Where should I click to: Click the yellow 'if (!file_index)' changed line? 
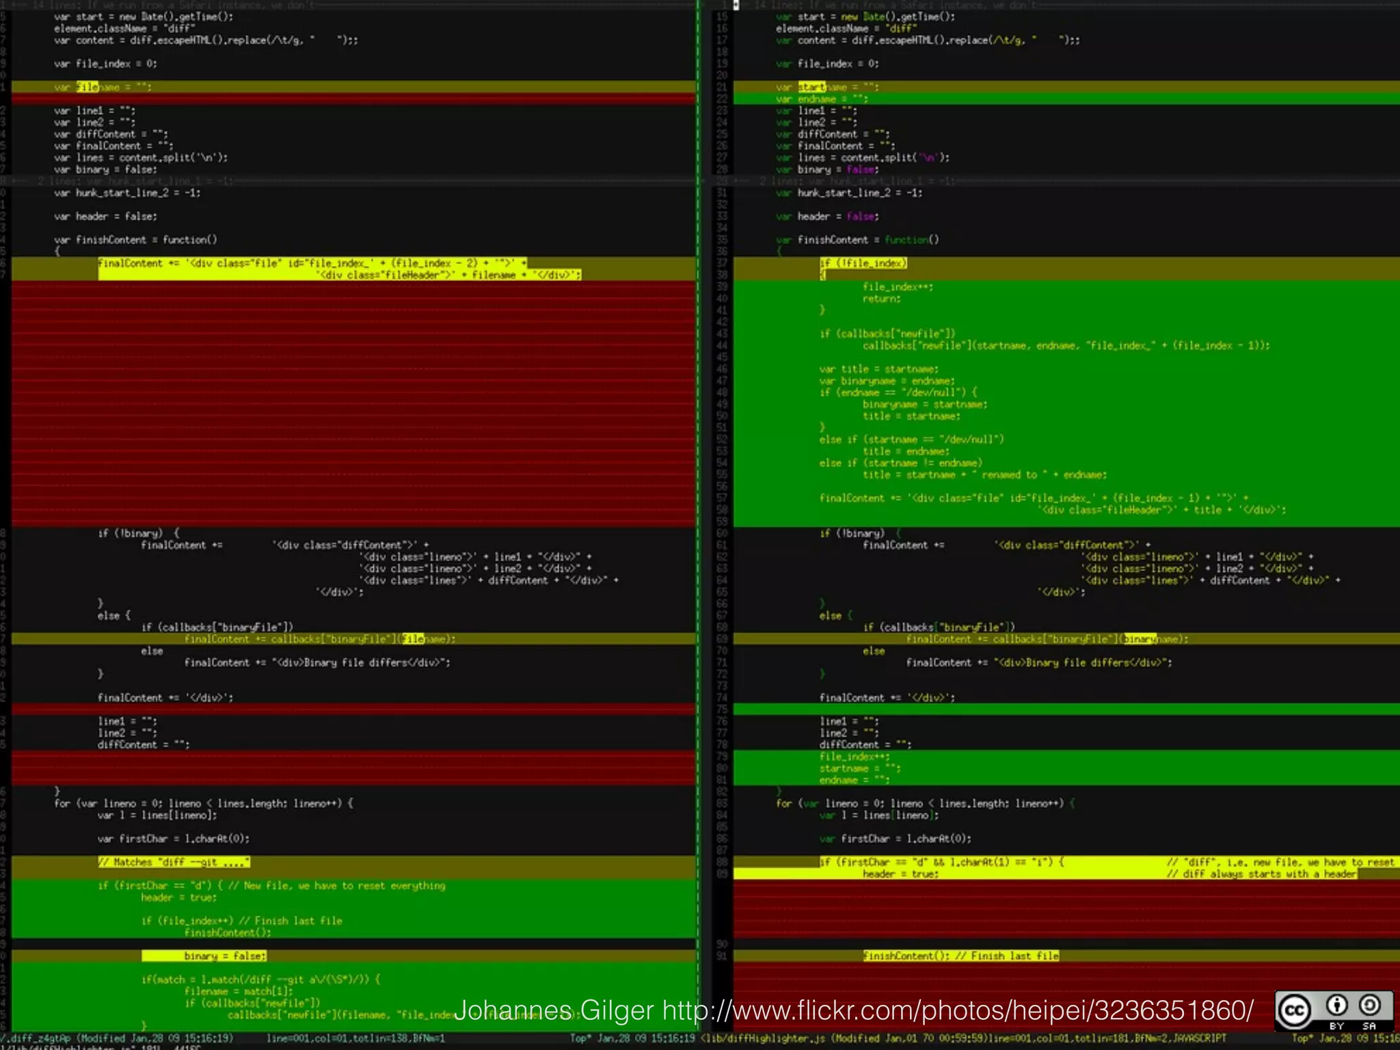[863, 263]
